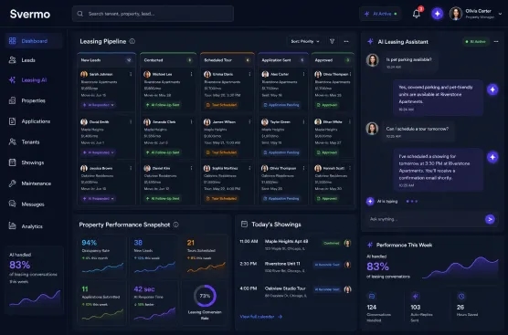Open Michael Lee card kebab menu
Screen dimensions: 508x335
(x=192, y=75)
